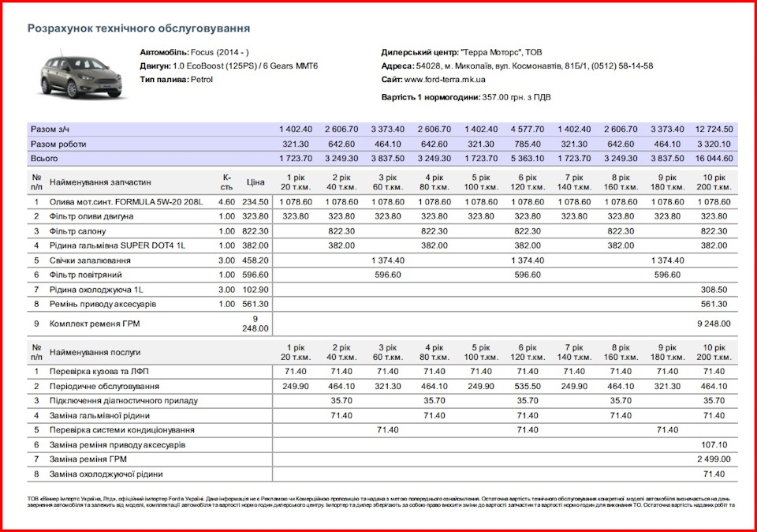757x532 pixels.
Task: Select the heading 'Розрахунок технічного обслуговування'
Action: [x=139, y=28]
